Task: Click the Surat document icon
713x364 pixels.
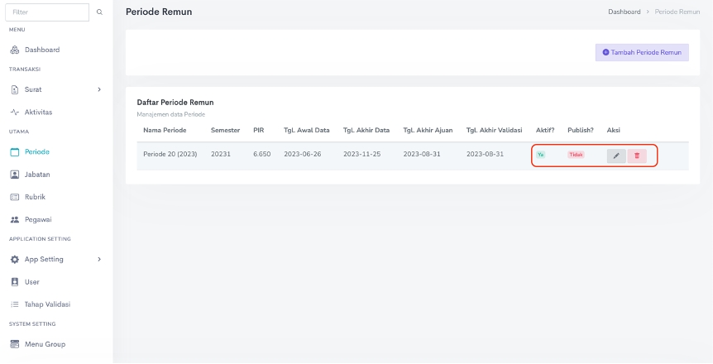Action: pyautogui.click(x=14, y=89)
